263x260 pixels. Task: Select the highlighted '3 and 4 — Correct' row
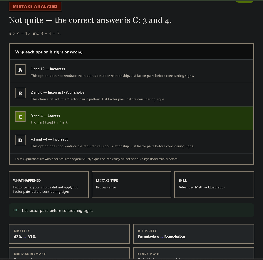(x=132, y=118)
